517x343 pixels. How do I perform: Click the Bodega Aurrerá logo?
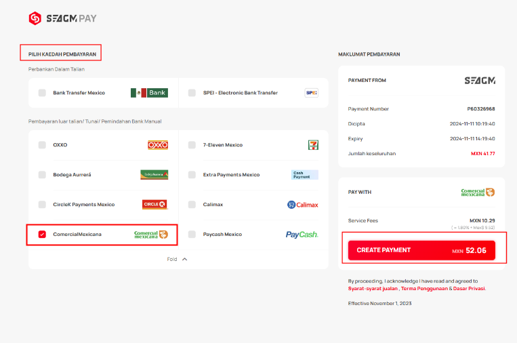(154, 174)
